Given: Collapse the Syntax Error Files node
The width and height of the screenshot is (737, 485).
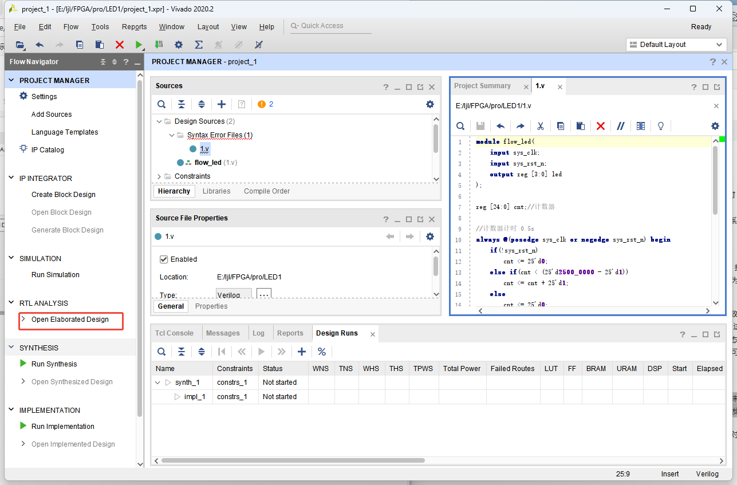Looking at the screenshot, I should 172,135.
